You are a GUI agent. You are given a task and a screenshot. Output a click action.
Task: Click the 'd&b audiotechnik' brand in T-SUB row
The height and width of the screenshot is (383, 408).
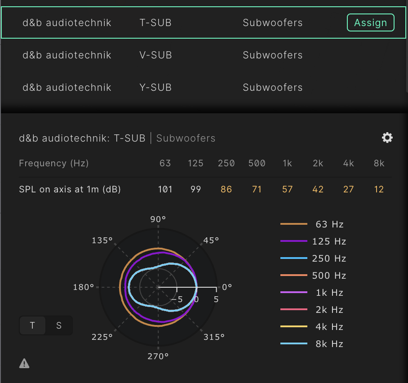tap(67, 22)
